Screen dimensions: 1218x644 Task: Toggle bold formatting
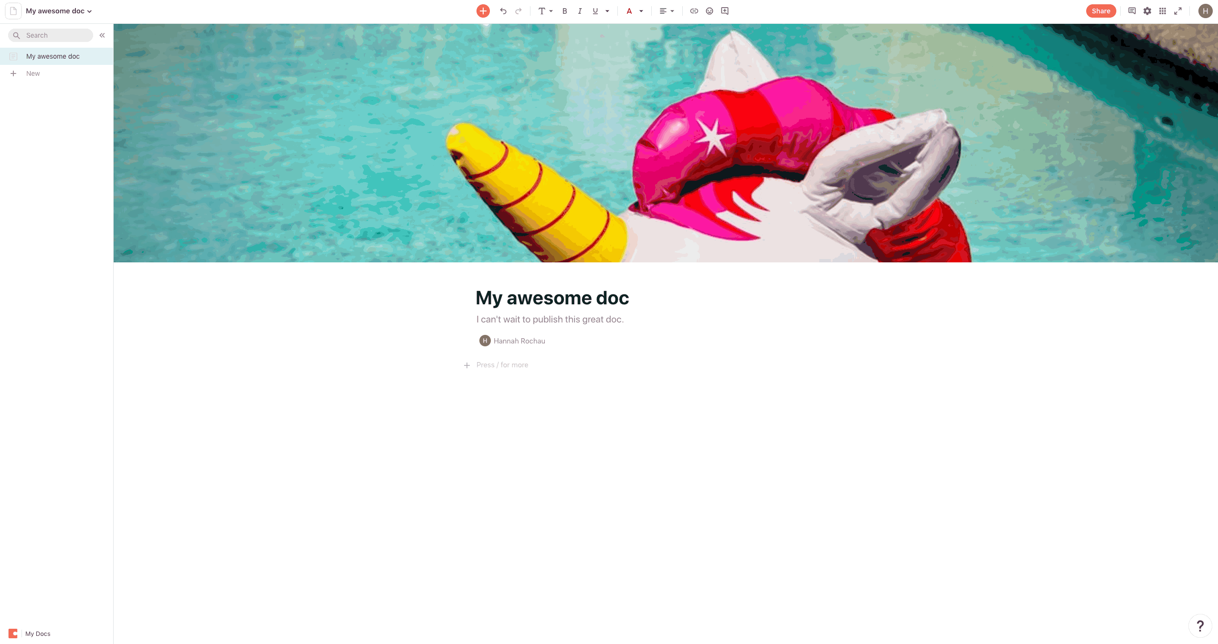(x=564, y=11)
